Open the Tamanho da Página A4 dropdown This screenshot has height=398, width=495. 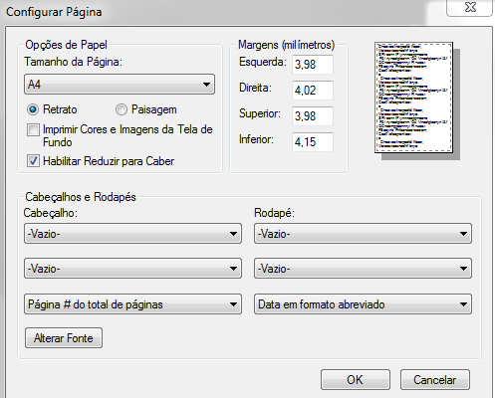click(120, 85)
